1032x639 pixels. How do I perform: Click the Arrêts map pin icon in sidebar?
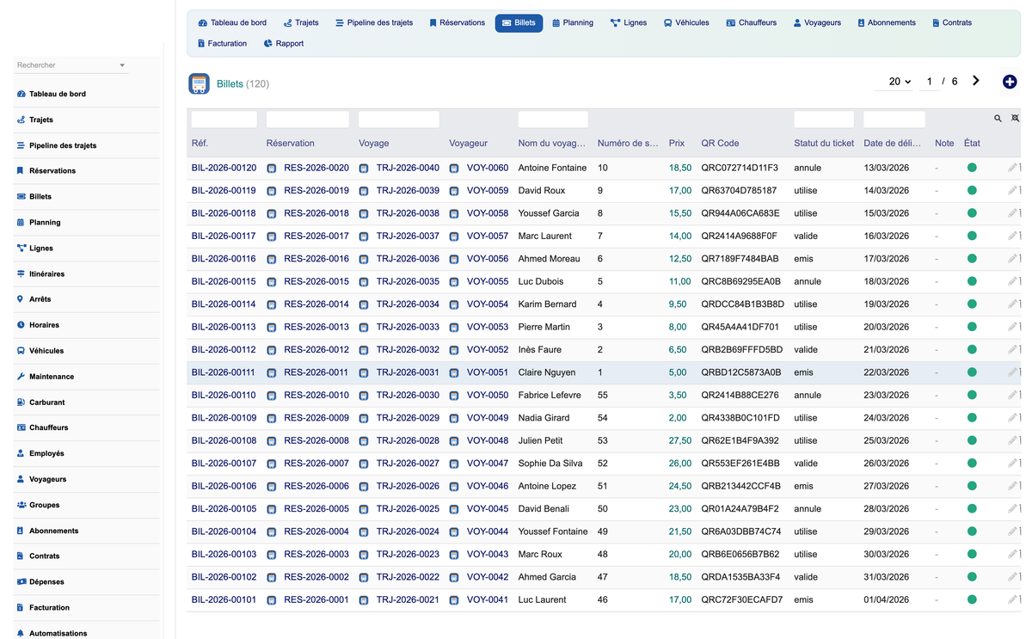pos(21,299)
